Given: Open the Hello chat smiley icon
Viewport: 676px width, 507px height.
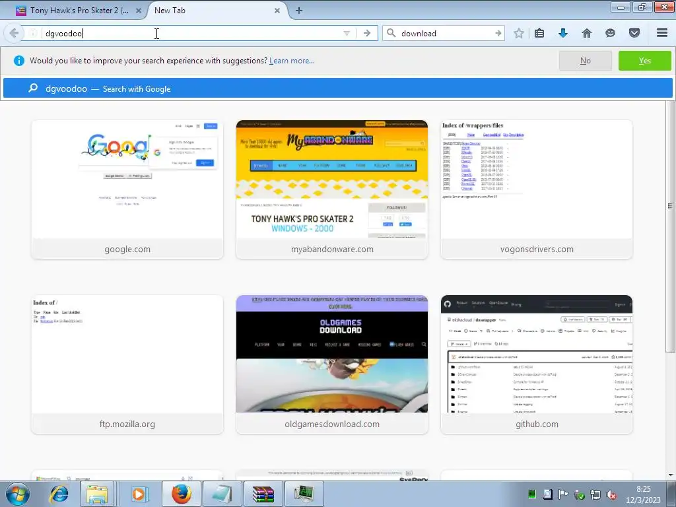Looking at the screenshot, I should coord(610,33).
